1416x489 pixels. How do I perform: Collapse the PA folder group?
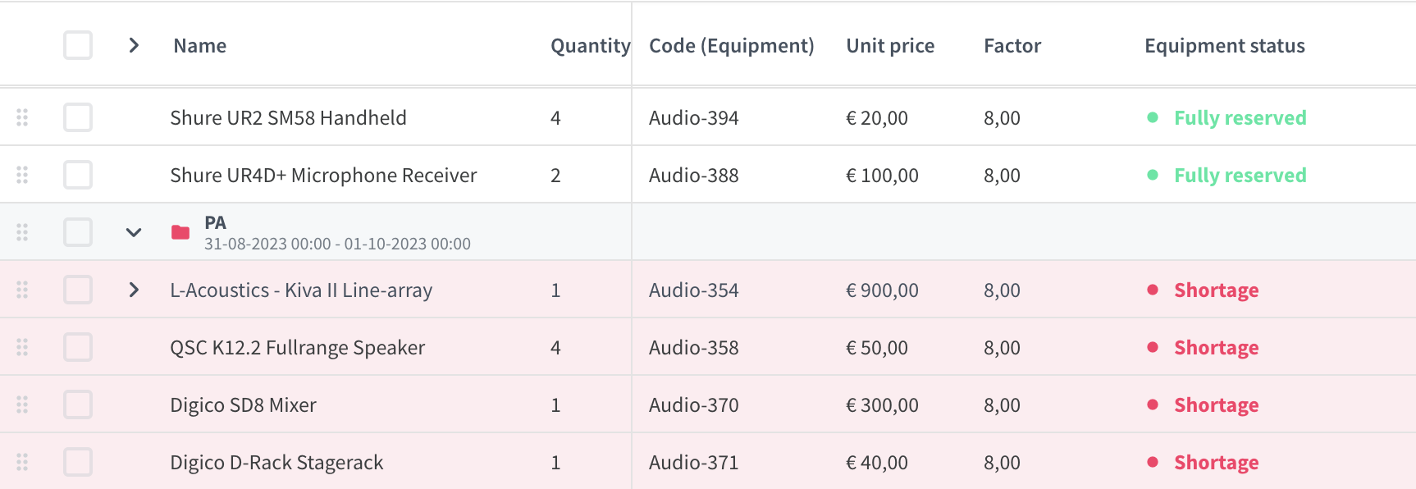(134, 232)
